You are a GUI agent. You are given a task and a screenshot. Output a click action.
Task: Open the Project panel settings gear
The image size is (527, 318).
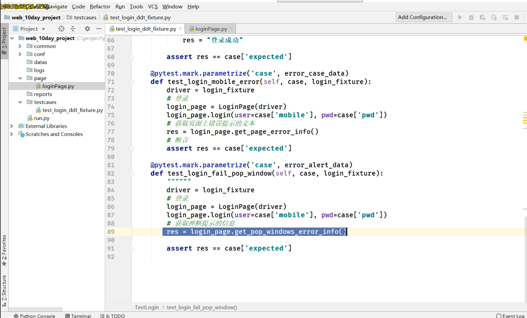coord(87,29)
